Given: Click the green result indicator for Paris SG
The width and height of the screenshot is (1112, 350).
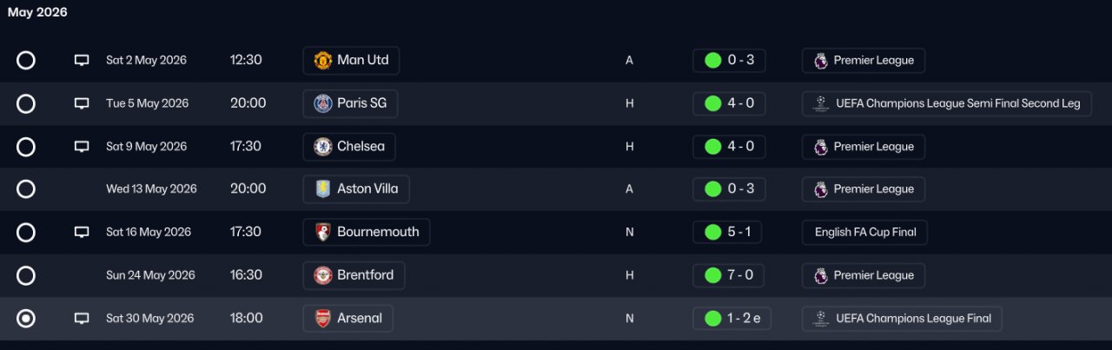Looking at the screenshot, I should (x=713, y=103).
